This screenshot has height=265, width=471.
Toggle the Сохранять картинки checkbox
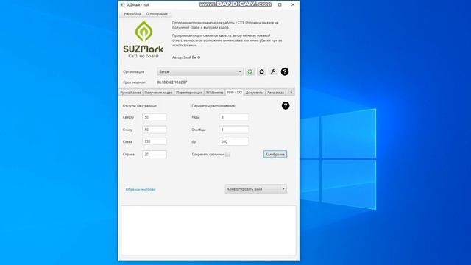click(227, 154)
